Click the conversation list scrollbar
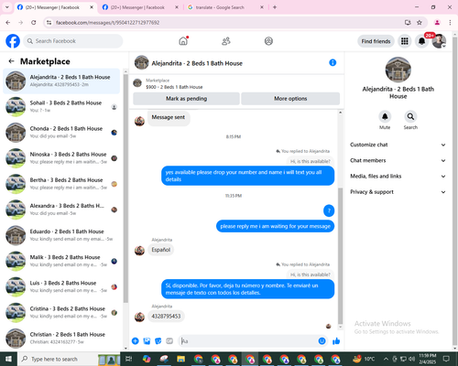This screenshot has height=366, width=458. [125, 188]
